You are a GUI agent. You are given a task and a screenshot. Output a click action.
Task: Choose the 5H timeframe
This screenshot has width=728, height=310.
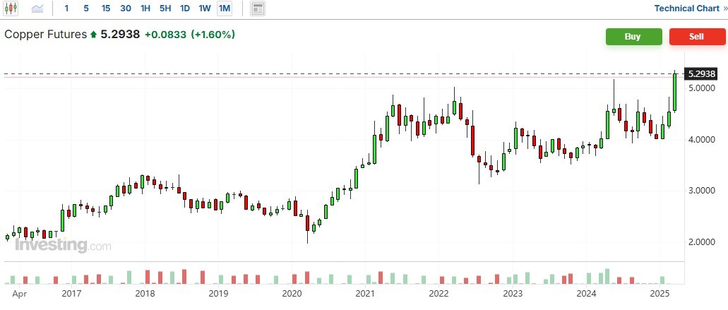[x=165, y=8]
